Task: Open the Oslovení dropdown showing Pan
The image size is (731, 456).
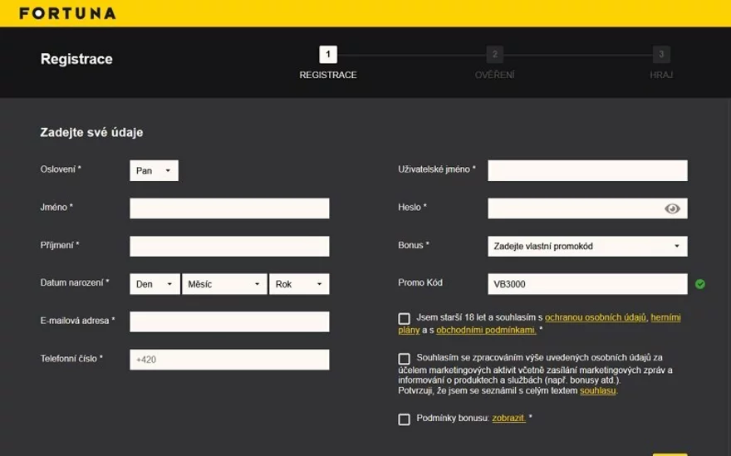Action: tap(154, 170)
